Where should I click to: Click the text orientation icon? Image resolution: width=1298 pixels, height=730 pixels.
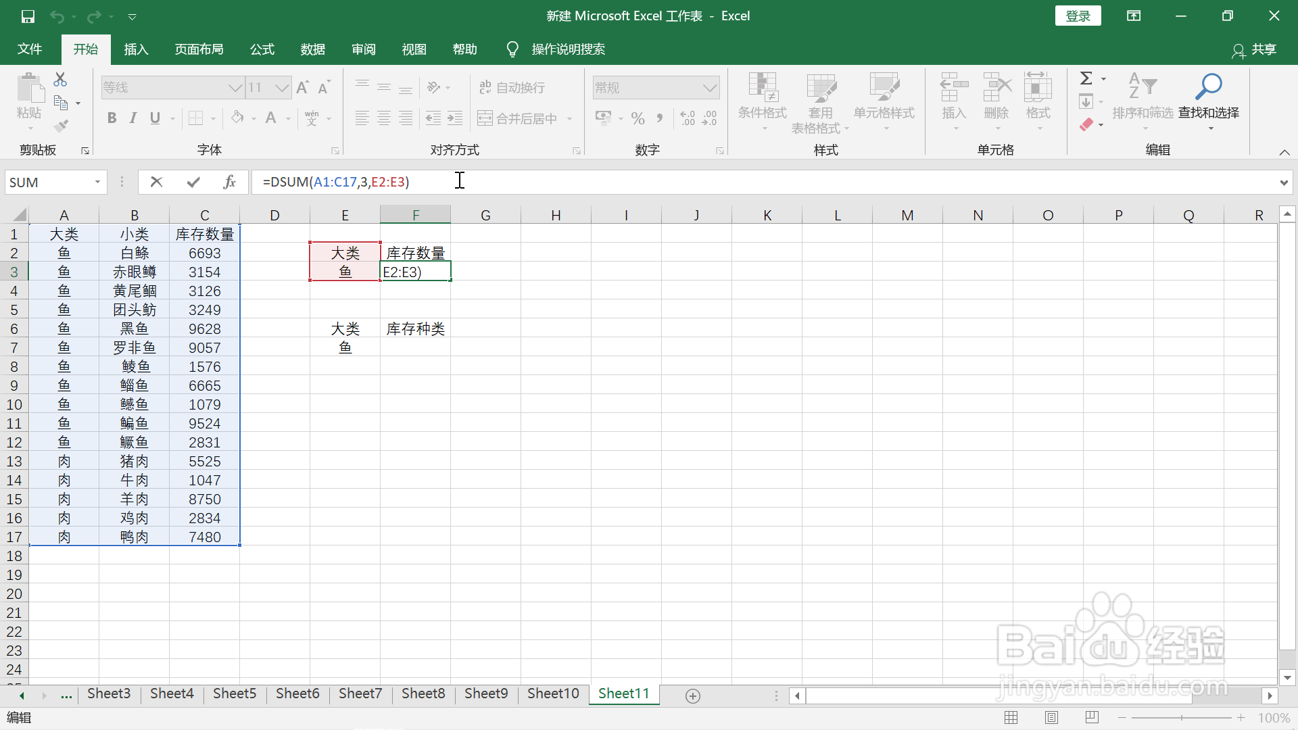(x=434, y=87)
